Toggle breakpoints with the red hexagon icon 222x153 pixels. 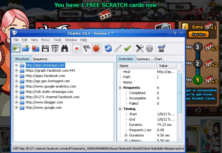(96, 49)
